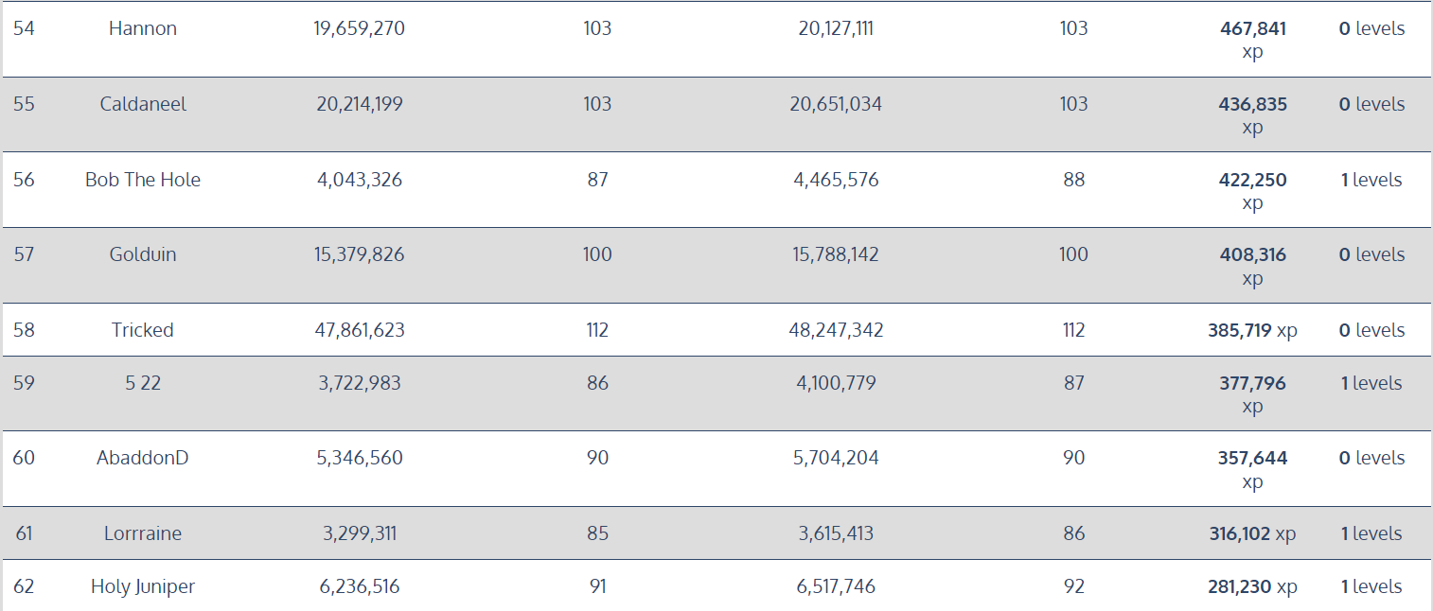
Task: Select Bob The Hole player name
Action: point(143,180)
